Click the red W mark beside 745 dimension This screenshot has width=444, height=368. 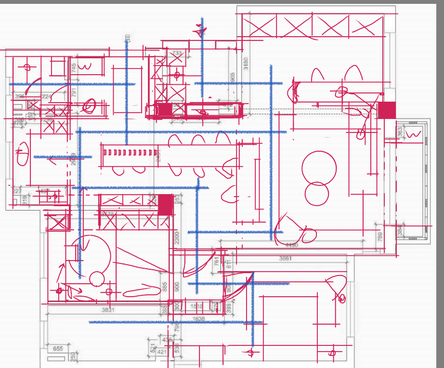click(x=85, y=66)
